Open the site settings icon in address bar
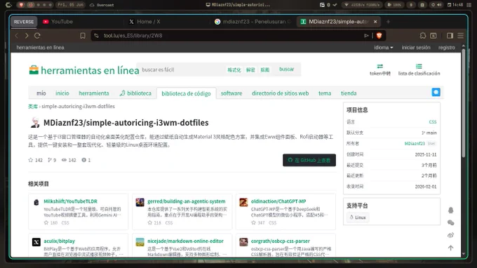Viewport: 477px width, 268px height. click(96, 36)
